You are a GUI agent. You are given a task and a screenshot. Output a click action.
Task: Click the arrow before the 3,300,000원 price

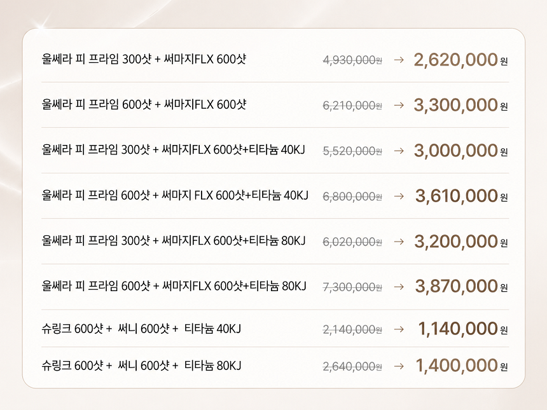[x=399, y=105]
